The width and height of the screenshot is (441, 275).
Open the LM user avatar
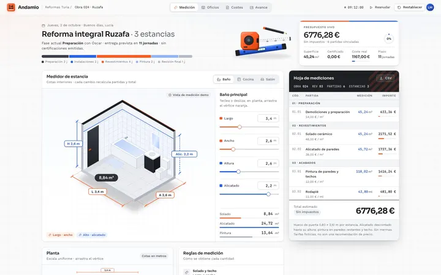coord(430,7)
